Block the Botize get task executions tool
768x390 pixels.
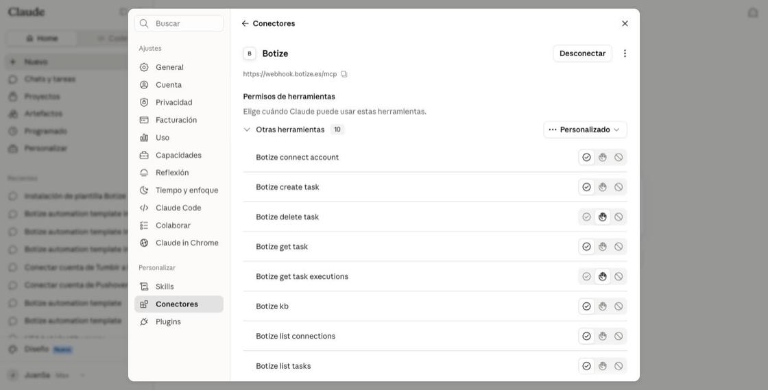coord(619,277)
